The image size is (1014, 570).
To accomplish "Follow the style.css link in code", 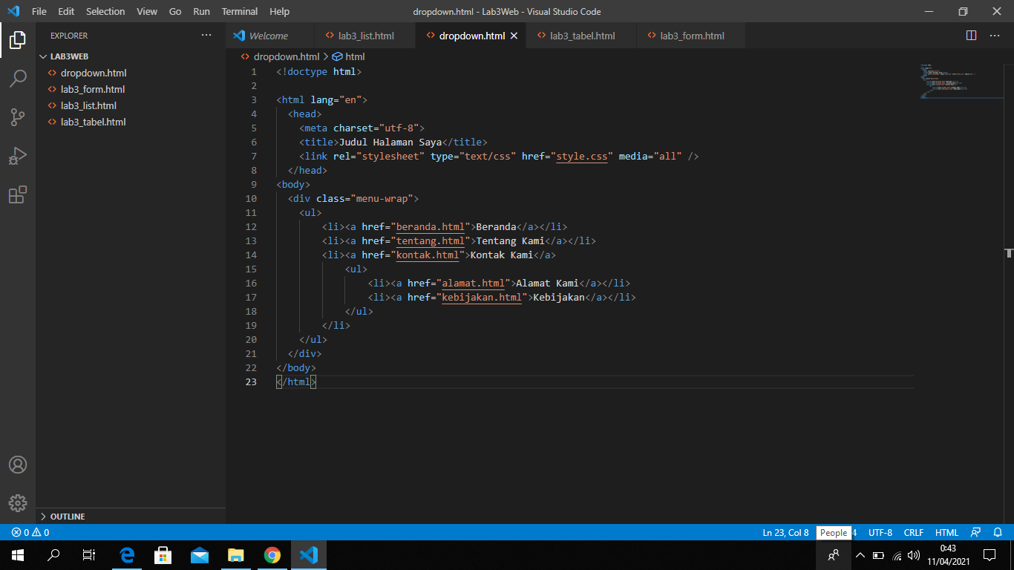I will (x=582, y=156).
